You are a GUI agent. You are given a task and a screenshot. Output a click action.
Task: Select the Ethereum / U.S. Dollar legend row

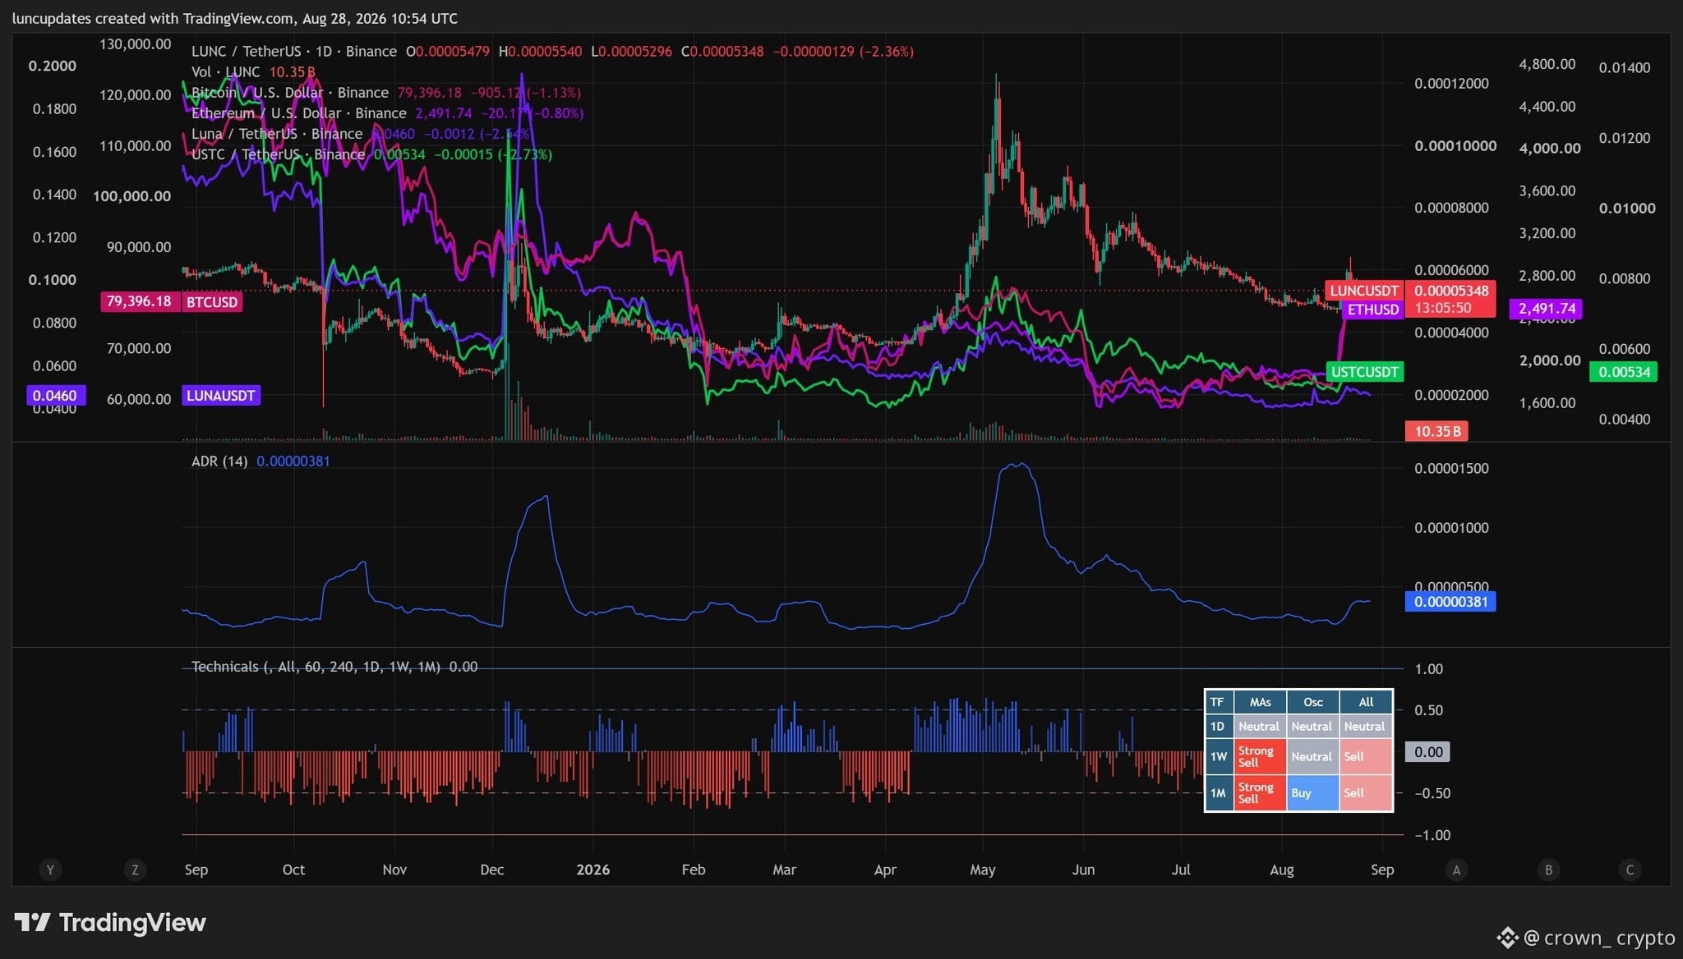click(x=388, y=113)
